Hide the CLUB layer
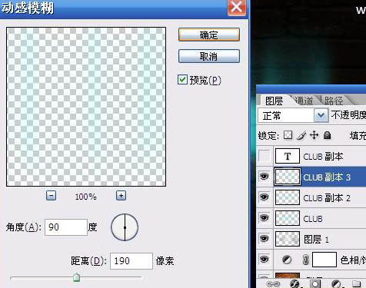The image size is (366, 288). 265,218
